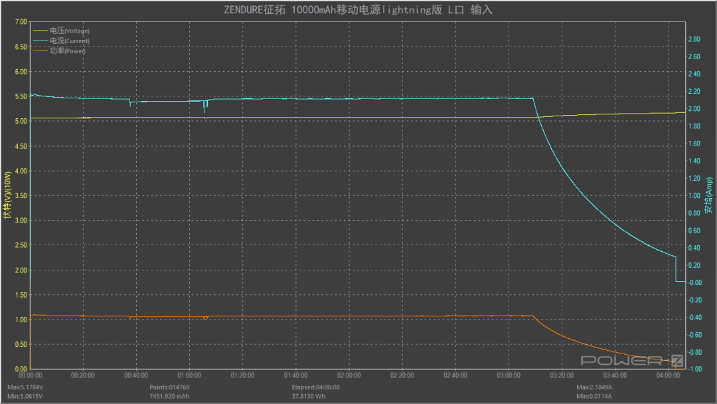Screen dimensions: 717x404
Task: Click the Max:2.1849A readout
Action: point(594,387)
